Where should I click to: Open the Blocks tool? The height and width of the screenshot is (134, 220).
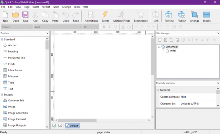[207, 17]
